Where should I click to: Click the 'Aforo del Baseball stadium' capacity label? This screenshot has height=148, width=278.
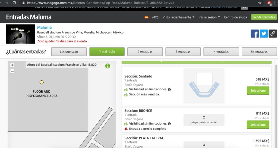pos(62,65)
